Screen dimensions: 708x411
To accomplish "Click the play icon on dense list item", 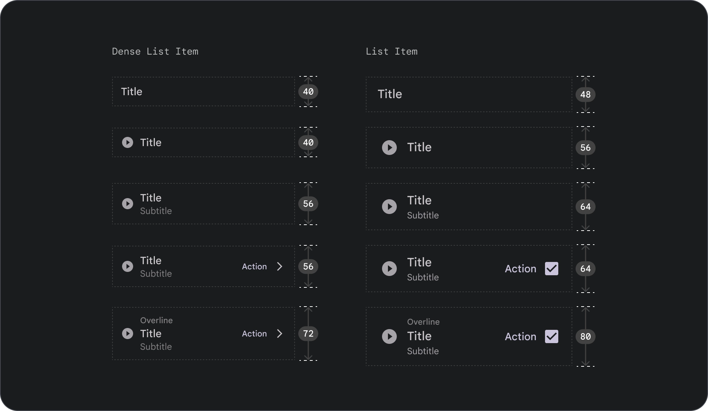I will point(127,142).
